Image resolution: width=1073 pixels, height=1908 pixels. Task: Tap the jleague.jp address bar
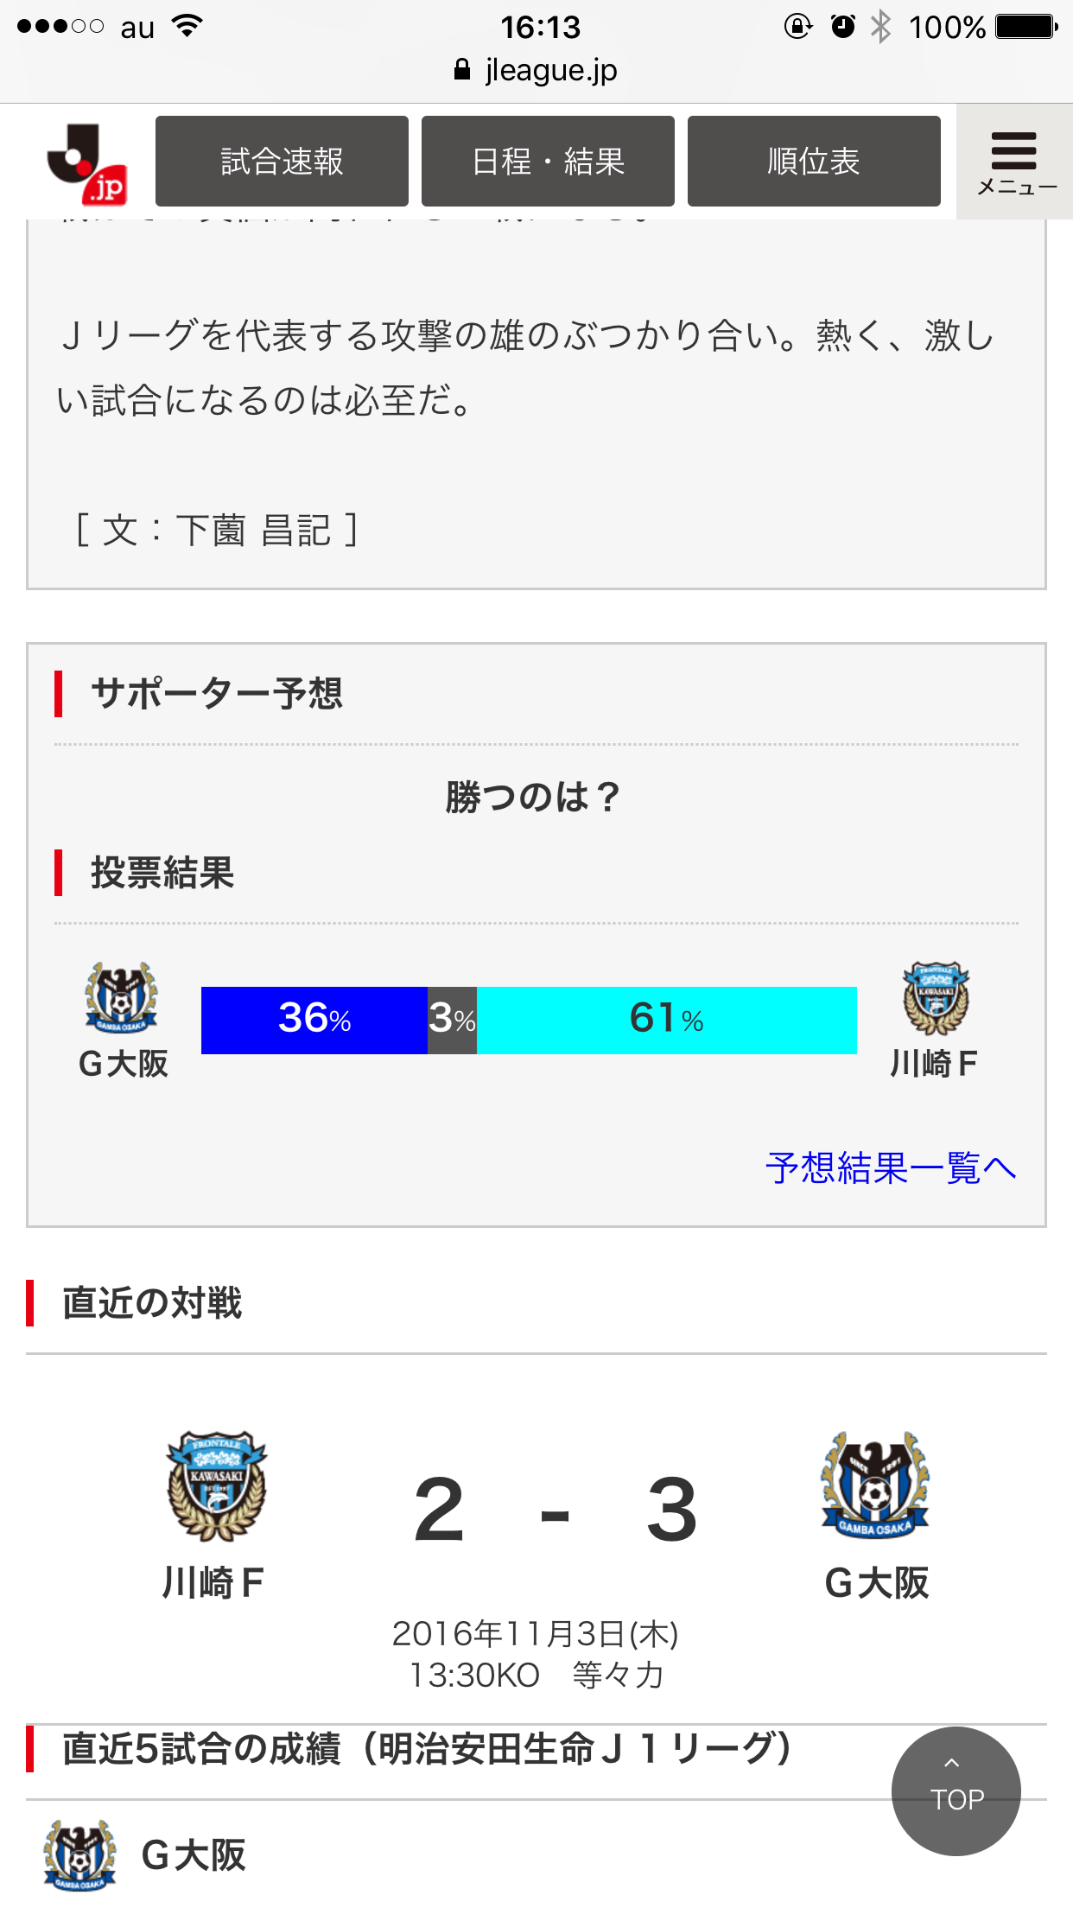(x=536, y=70)
